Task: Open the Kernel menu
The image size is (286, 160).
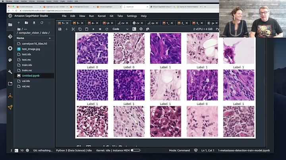Action: pos(102,16)
